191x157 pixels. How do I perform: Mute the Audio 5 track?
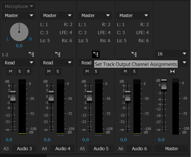(x=87, y=71)
